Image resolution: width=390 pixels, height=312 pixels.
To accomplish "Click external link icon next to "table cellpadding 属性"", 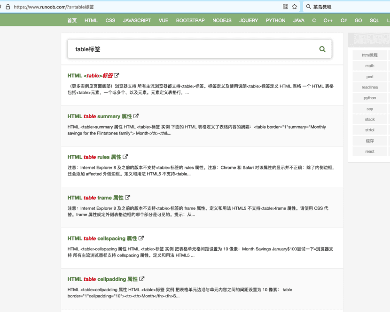I will tap(142, 279).
